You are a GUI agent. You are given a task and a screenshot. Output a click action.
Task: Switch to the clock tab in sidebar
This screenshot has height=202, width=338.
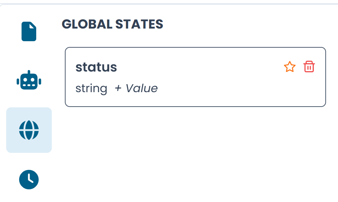tap(29, 179)
